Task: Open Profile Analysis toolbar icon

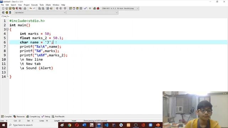Action: pos(94,9)
